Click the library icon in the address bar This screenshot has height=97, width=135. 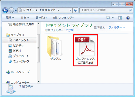pyautogui.click(x=20, y=10)
